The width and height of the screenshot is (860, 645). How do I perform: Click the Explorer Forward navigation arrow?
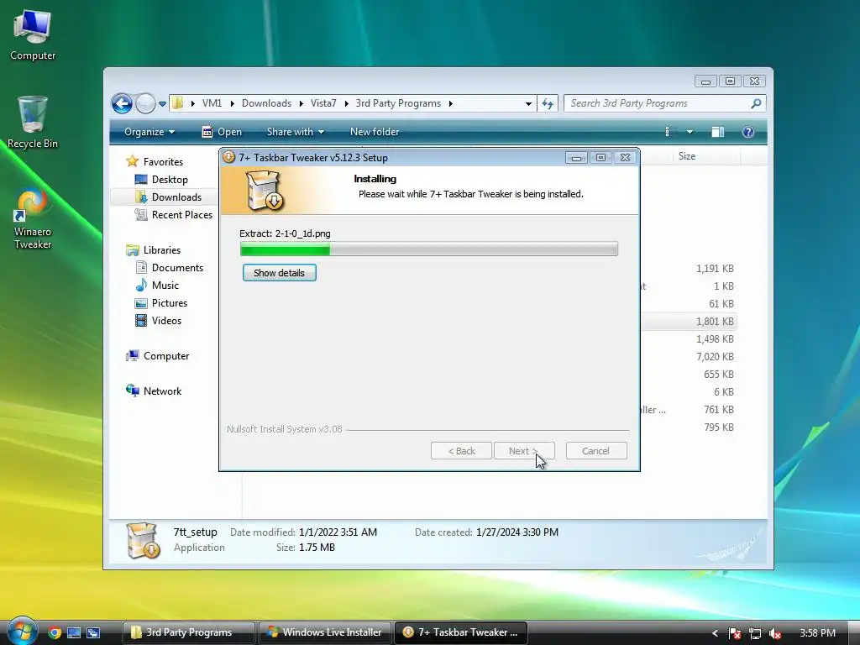coord(145,103)
